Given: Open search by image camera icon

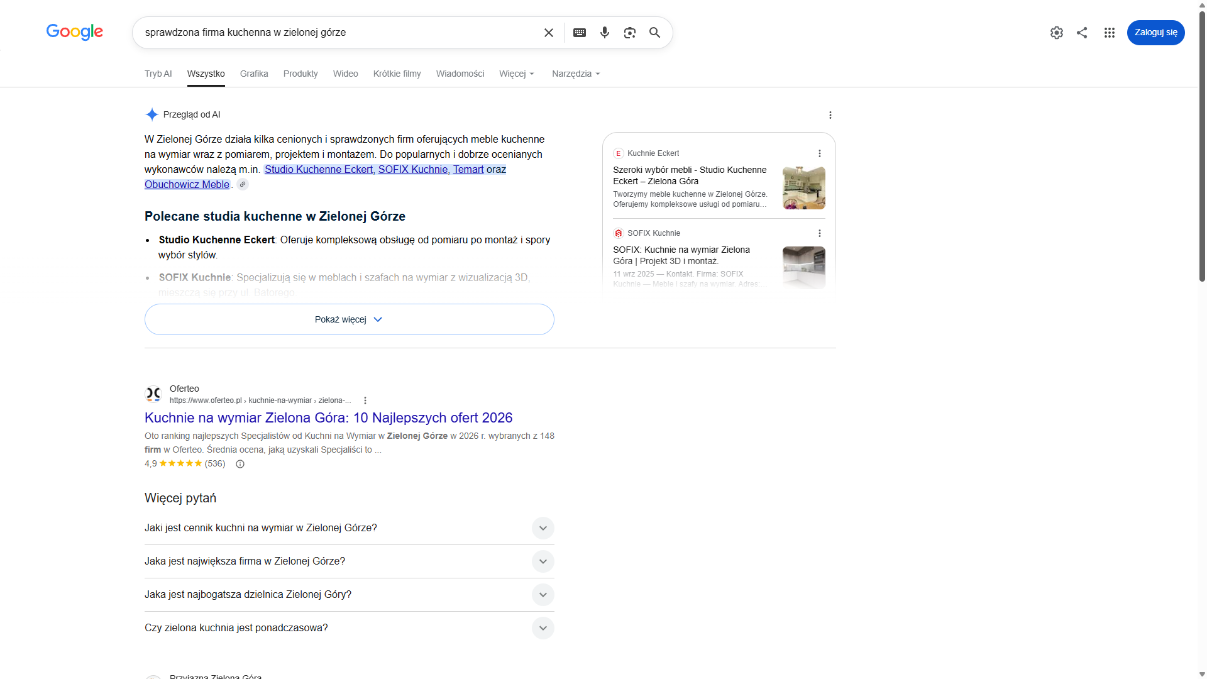Looking at the screenshot, I should 630,33.
